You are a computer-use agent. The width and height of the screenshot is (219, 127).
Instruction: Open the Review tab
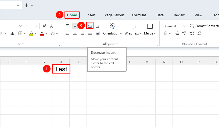(179, 15)
